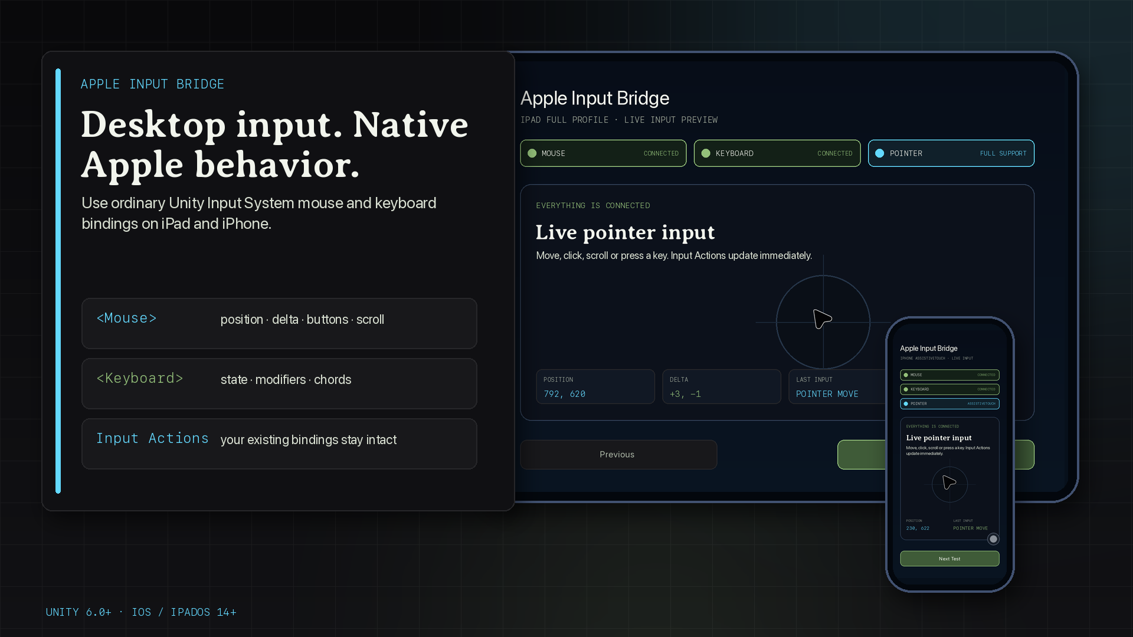The height and width of the screenshot is (637, 1133).
Task: Click the 'Use ordinary Unity Input System' paragraph
Action: (x=259, y=214)
